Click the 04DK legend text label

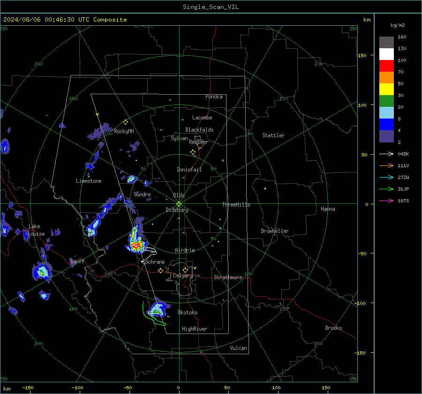[403, 154]
